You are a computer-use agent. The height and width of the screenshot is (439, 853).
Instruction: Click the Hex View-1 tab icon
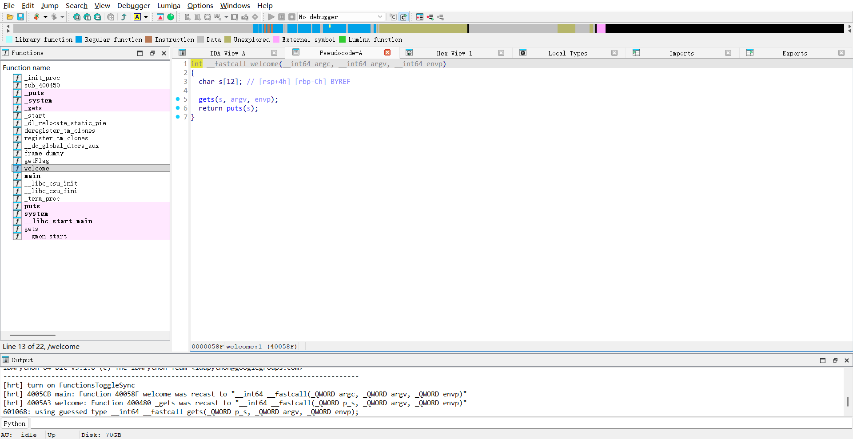409,53
